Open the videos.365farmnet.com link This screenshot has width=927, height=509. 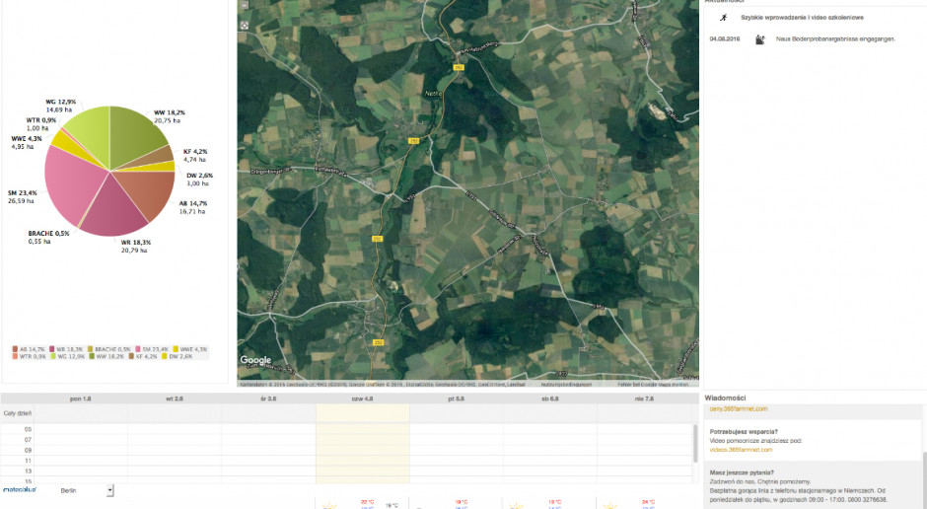pos(741,450)
